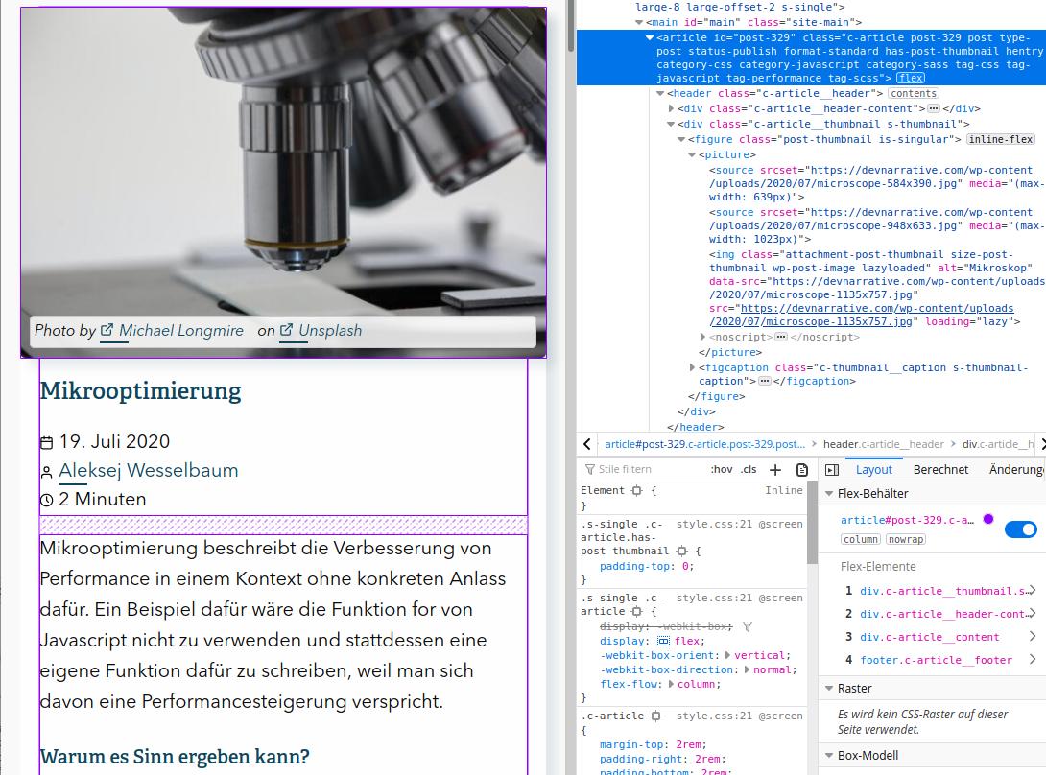This screenshot has height=775, width=1046.
Task: Open author link Aleksej Wesselbaum
Action: pyautogui.click(x=148, y=470)
